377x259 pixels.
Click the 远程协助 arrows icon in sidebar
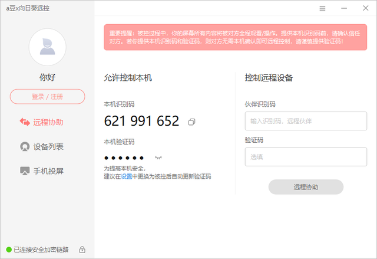coord(25,122)
